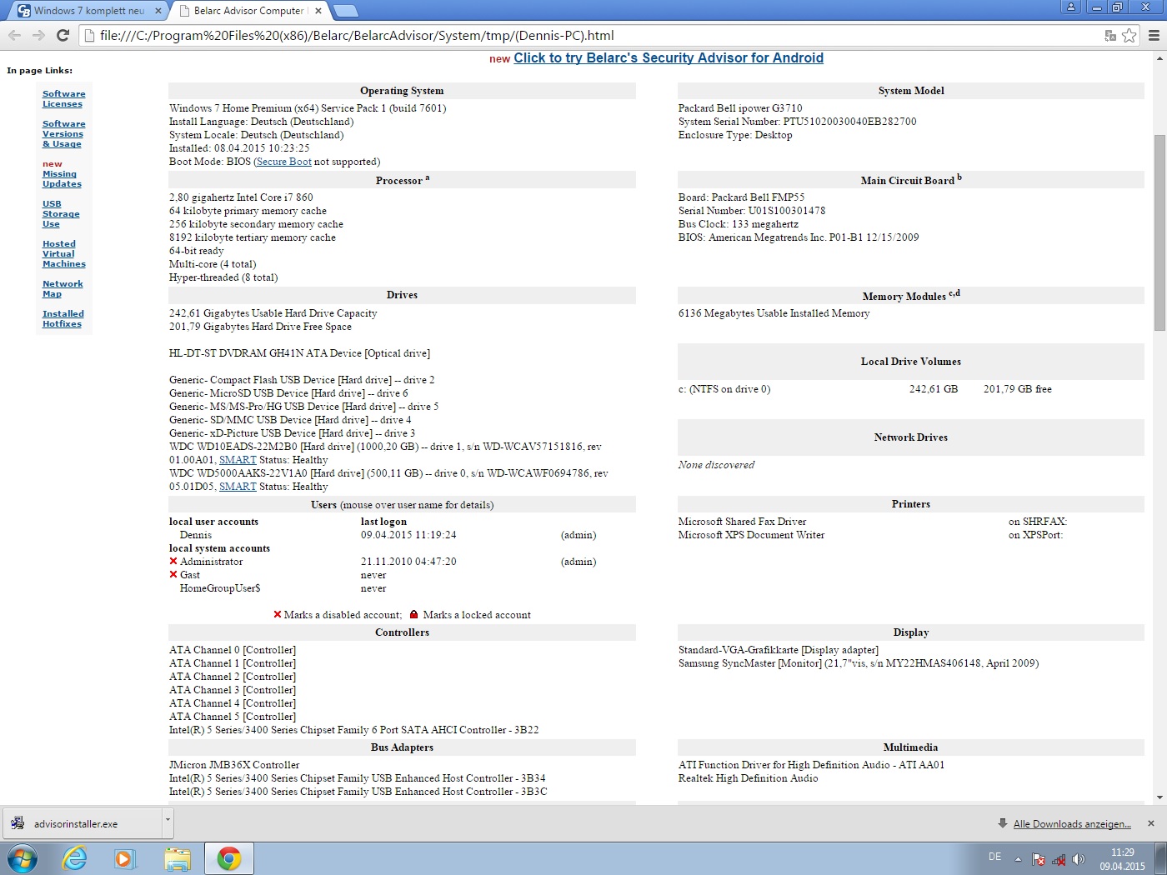
Task: Click the Administrator account name
Action: coord(212,562)
